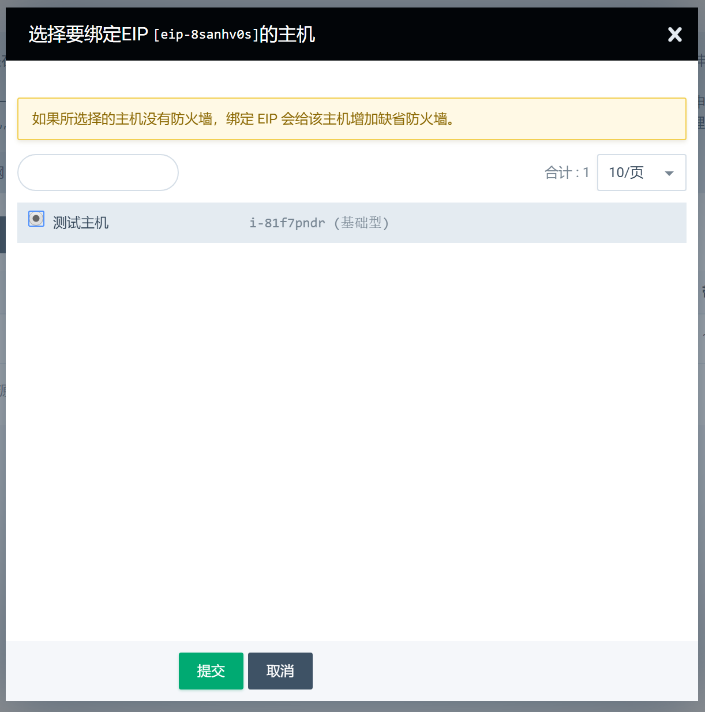Click the 合计 count indicator
705x712 pixels.
tap(566, 173)
